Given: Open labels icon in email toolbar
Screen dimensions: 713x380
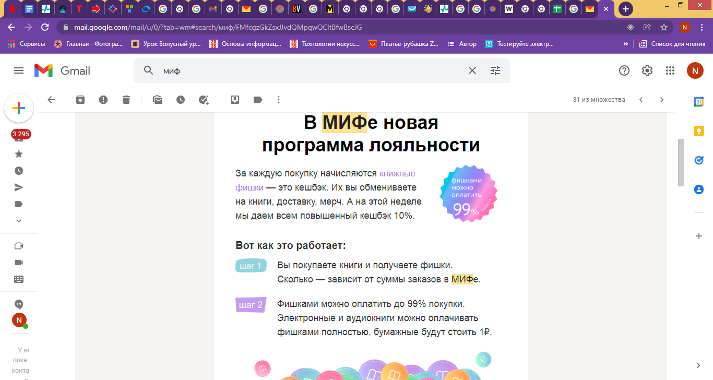Looking at the screenshot, I should pyautogui.click(x=258, y=100).
